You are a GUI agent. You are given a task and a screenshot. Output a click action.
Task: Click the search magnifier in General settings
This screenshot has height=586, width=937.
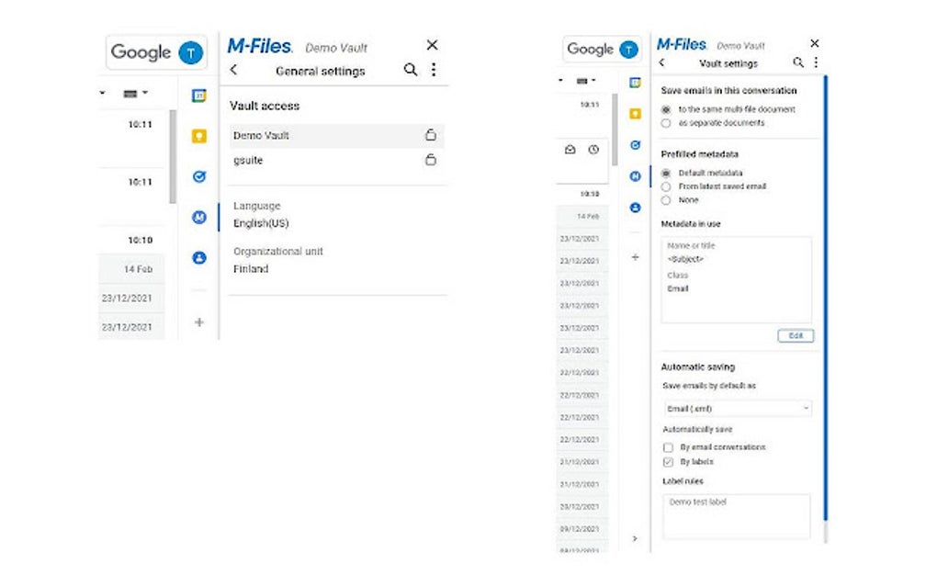pyautogui.click(x=411, y=69)
